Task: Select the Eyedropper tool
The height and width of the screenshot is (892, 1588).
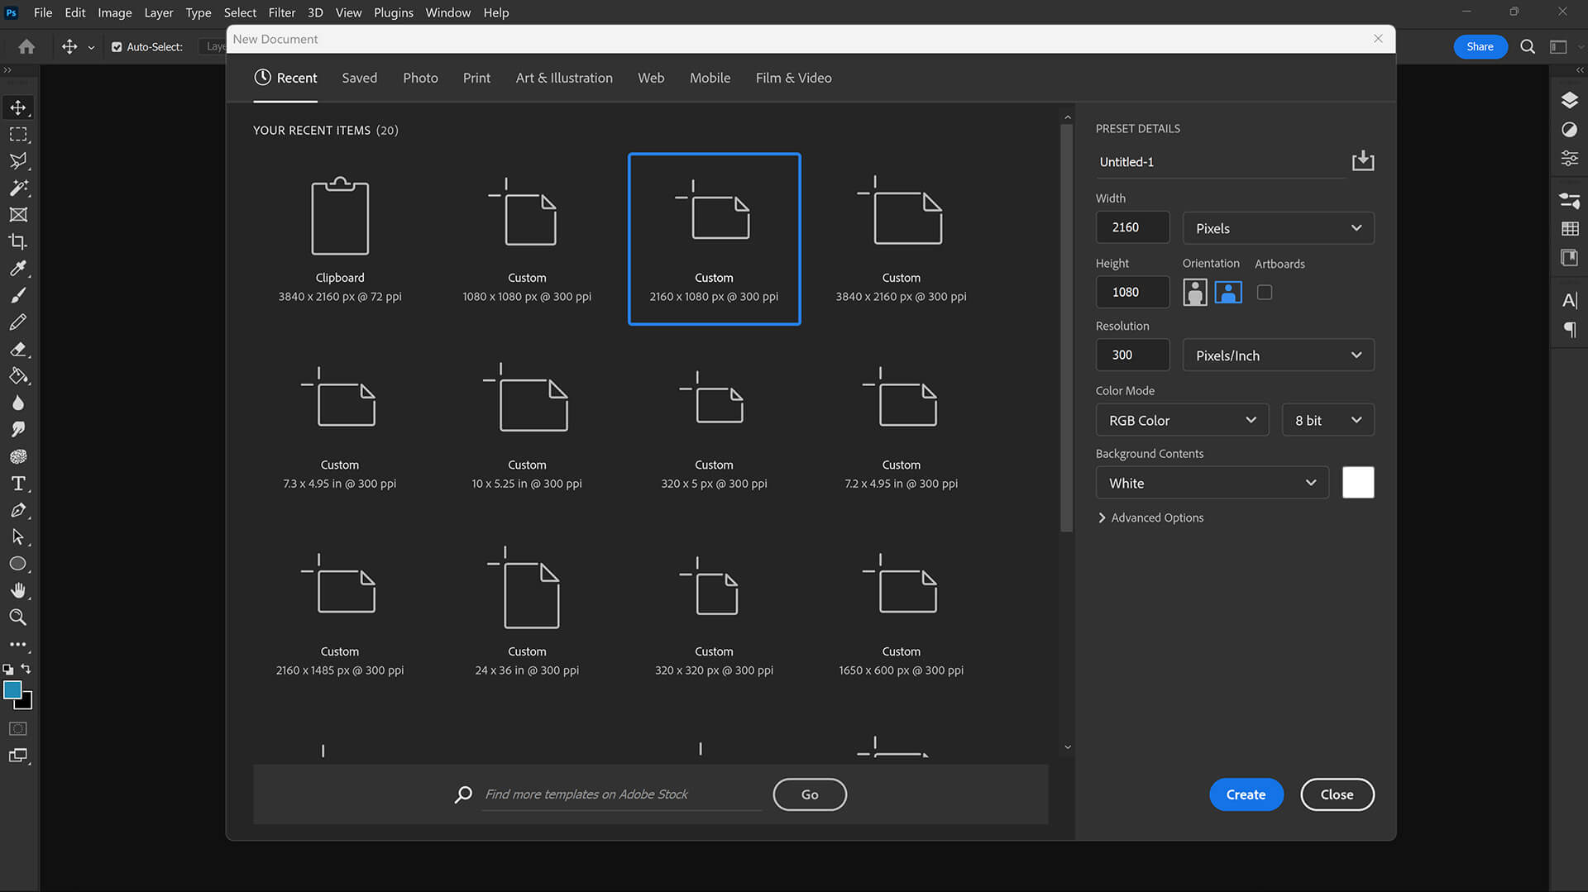Action: (18, 268)
